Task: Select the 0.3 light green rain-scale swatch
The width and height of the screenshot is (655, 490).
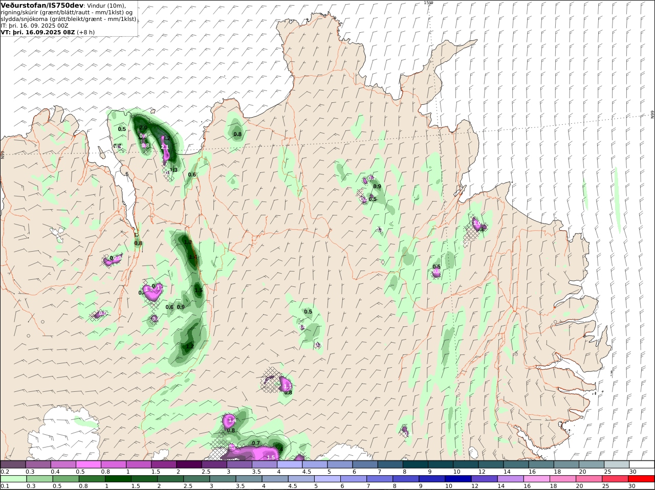Action: (39, 479)
